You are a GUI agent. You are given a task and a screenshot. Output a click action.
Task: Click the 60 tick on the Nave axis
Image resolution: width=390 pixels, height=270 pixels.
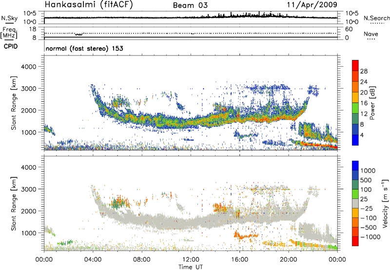click(x=349, y=29)
